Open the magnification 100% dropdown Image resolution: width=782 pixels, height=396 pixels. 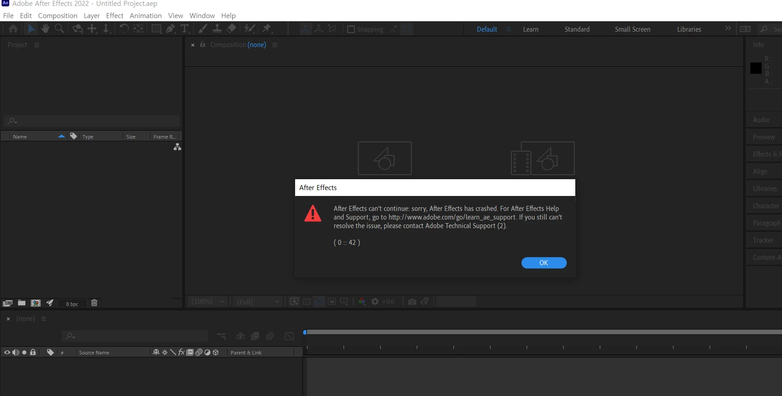tap(208, 301)
